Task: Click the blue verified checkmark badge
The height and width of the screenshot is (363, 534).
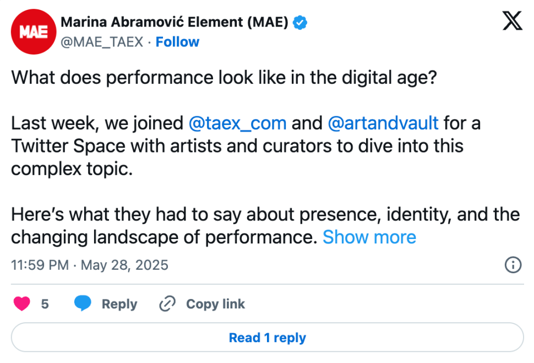Action: click(x=300, y=23)
